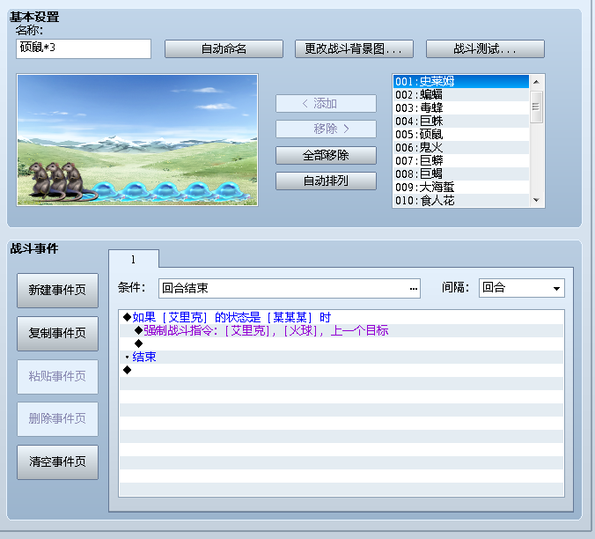Click the enemy list scrollbar thumb
595x539 pixels.
click(536, 107)
